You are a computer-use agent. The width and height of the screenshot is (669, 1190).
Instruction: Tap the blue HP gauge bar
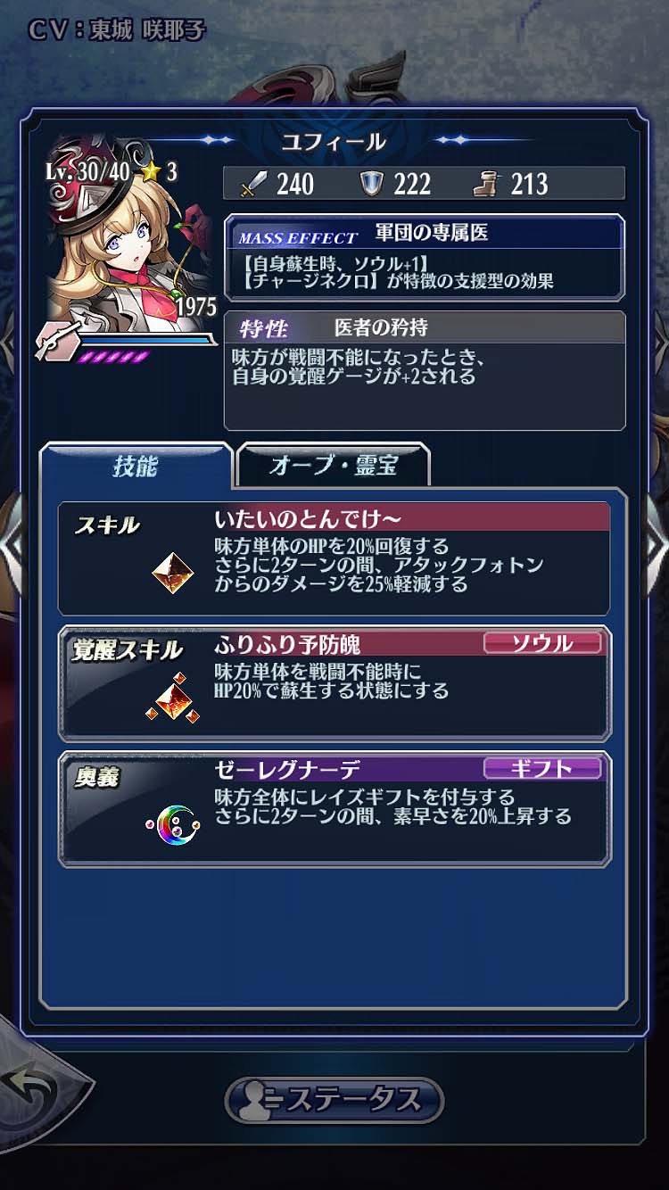[x=148, y=339]
